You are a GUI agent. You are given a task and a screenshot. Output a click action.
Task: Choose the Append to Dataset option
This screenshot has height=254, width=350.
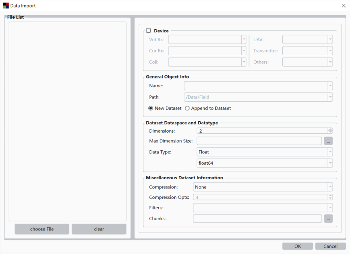187,108
